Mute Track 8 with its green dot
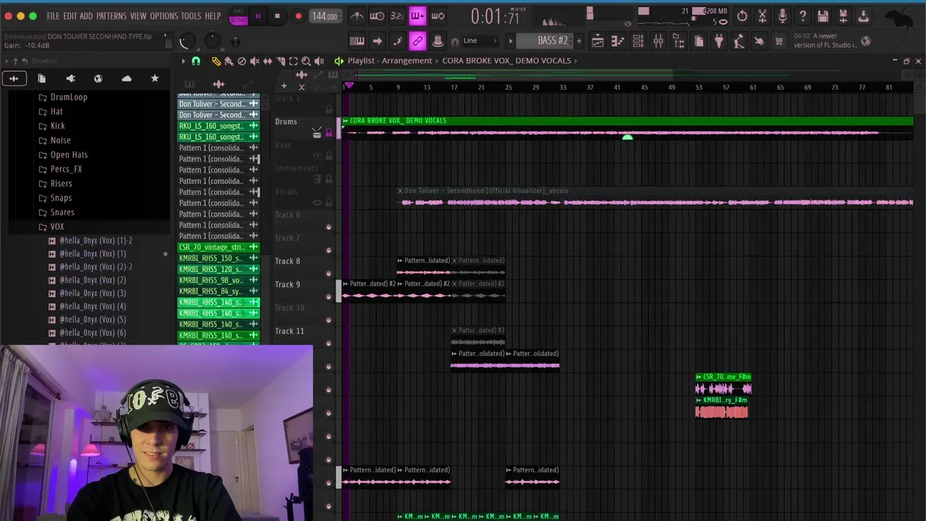 [x=328, y=274]
